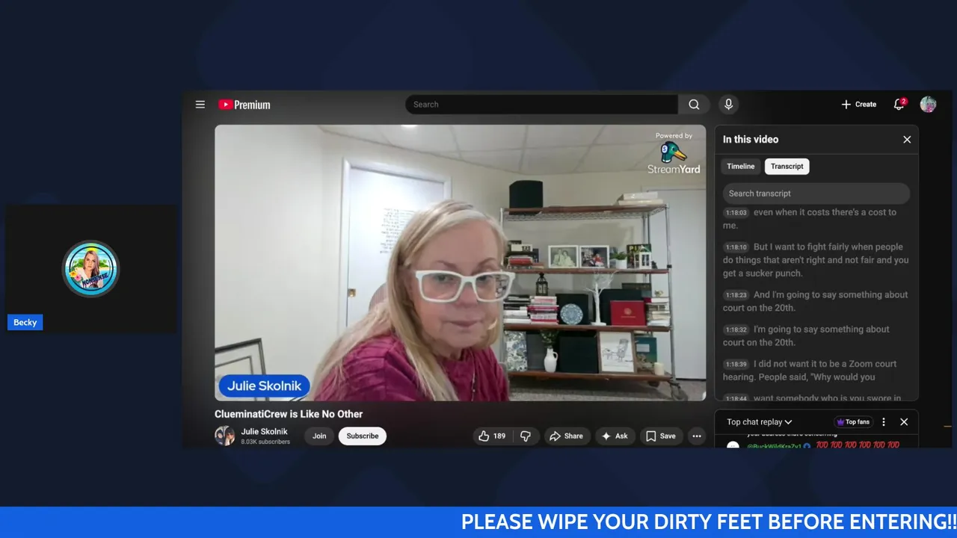Open the notifications bell
Screen dimensions: 957x538
[899, 105]
